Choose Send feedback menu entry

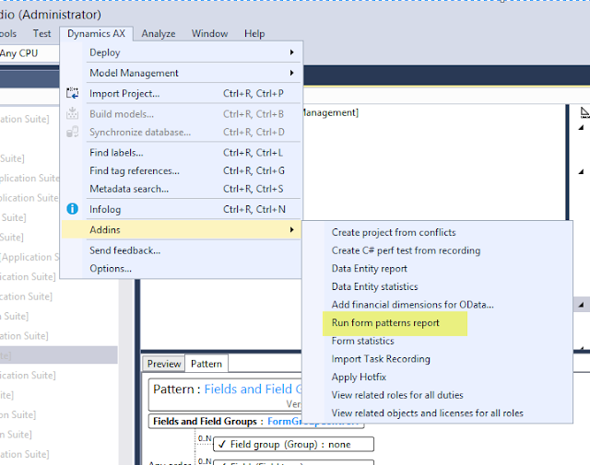(182, 250)
